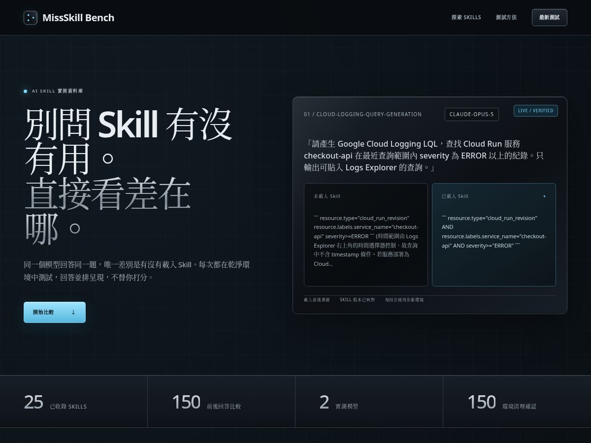Click the 25 已收錄 SKILLS stat
Screen dimensions: 591x443
click(x=55, y=402)
